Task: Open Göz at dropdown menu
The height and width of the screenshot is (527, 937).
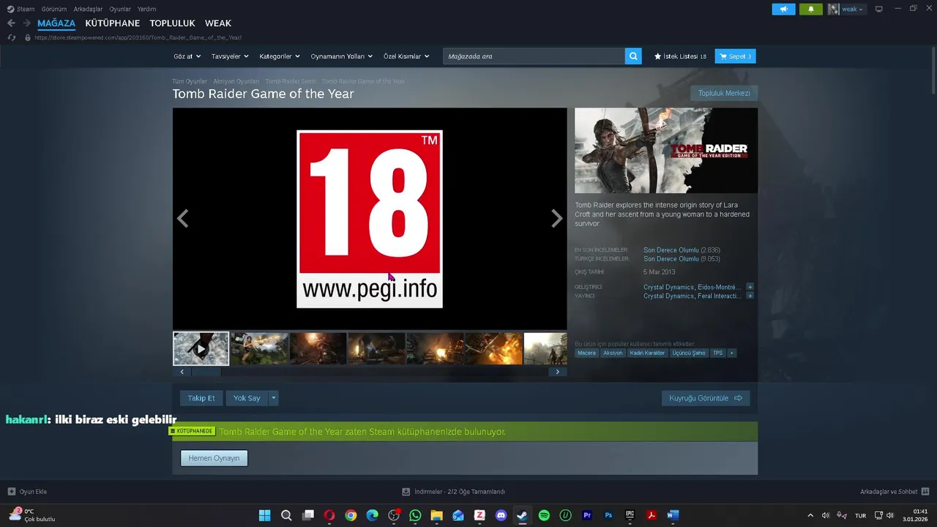Action: tap(187, 56)
